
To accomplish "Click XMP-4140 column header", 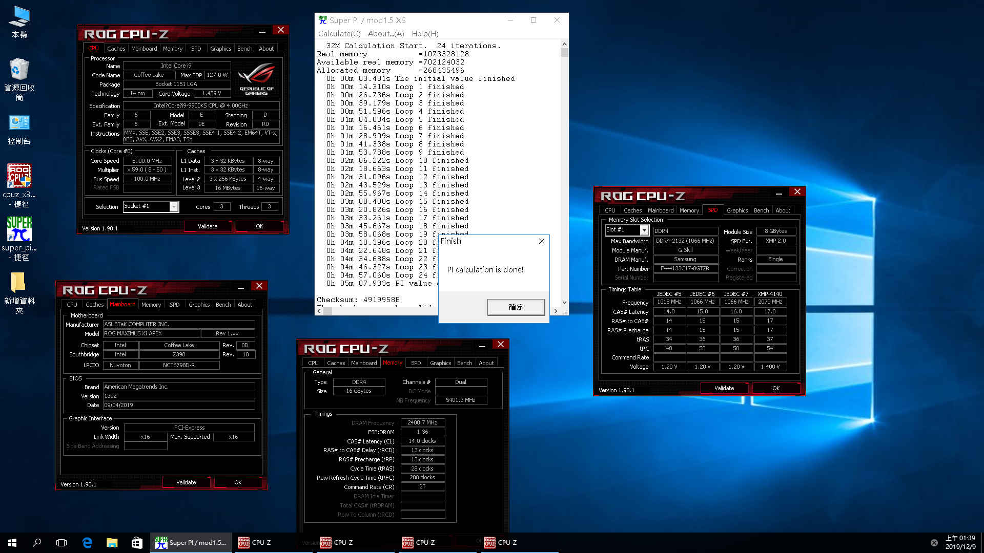I will click(770, 294).
